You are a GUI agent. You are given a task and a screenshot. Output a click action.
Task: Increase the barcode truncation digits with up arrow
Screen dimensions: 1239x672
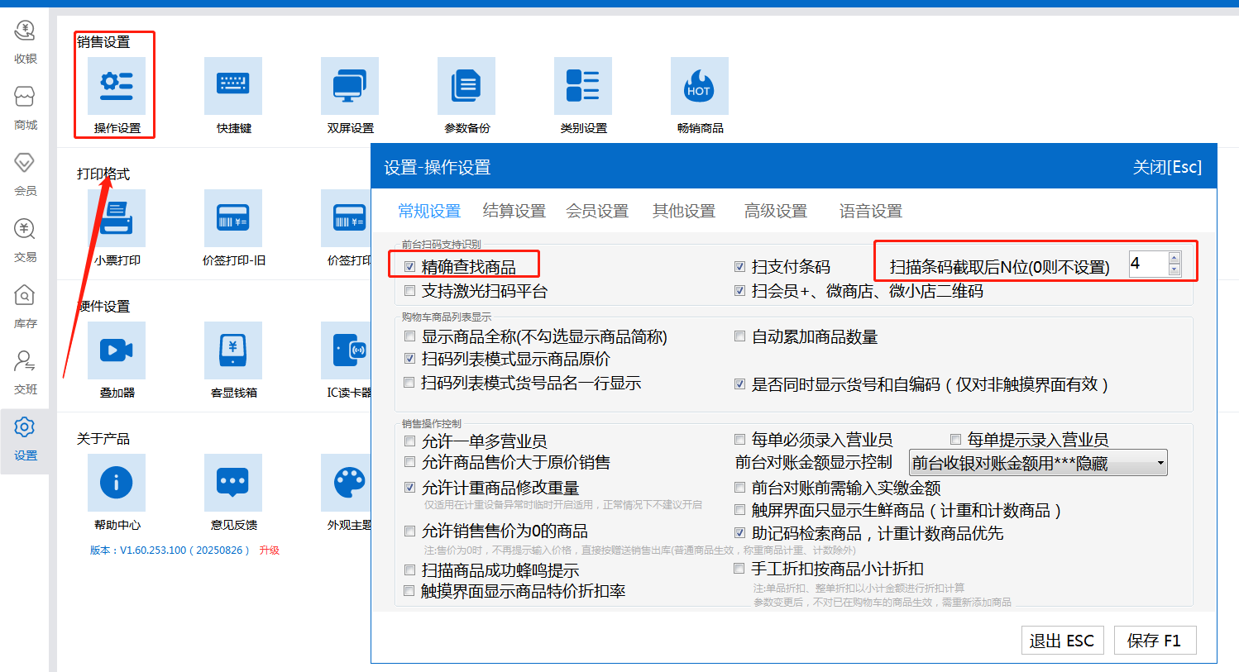(x=1174, y=258)
